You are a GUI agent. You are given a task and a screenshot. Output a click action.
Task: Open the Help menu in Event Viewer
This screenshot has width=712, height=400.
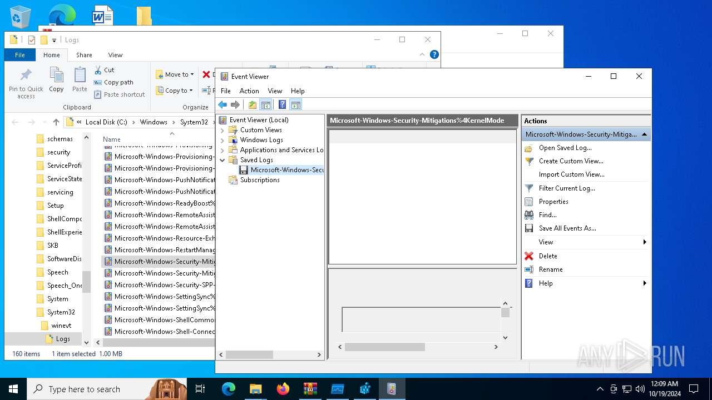tap(298, 91)
